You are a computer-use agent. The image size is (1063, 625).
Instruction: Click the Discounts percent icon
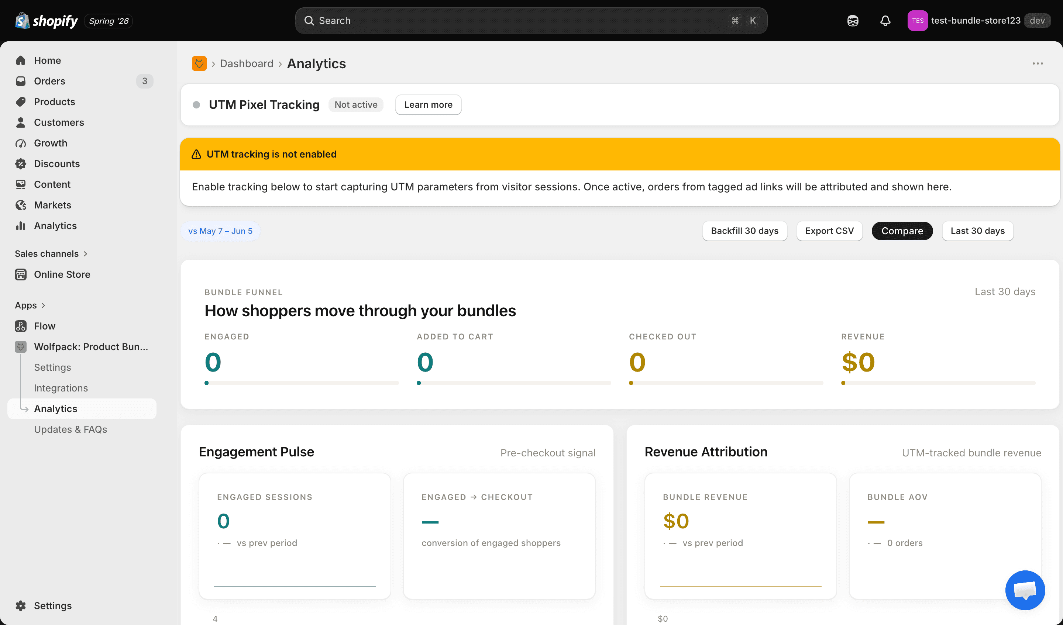[x=21, y=164]
